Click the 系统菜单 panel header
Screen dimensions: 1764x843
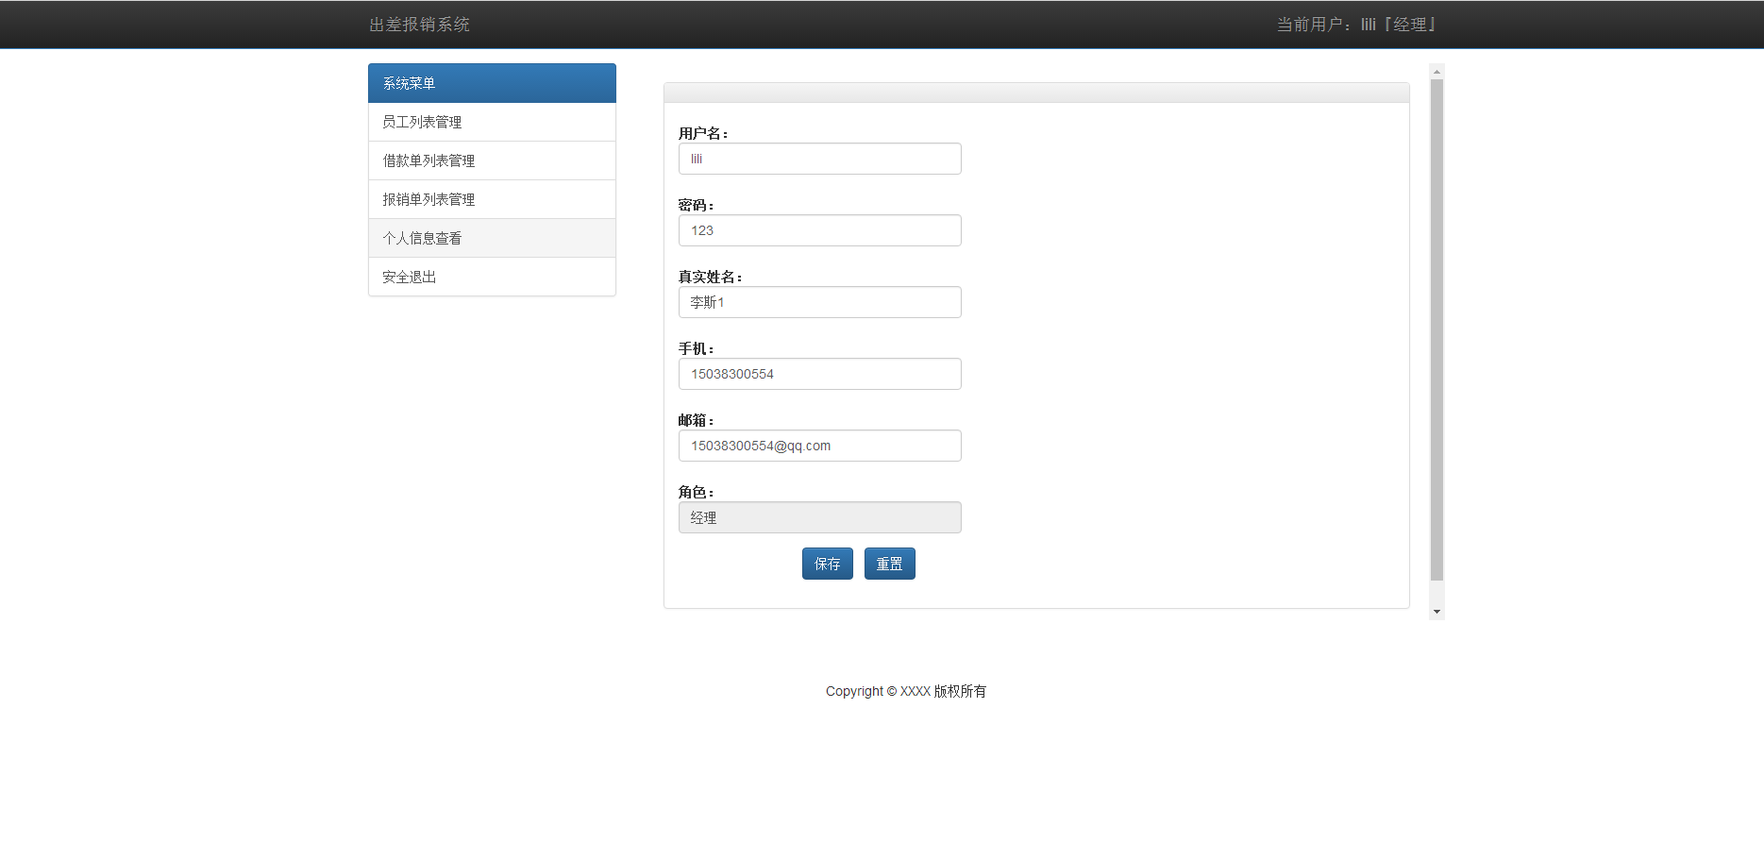click(492, 83)
